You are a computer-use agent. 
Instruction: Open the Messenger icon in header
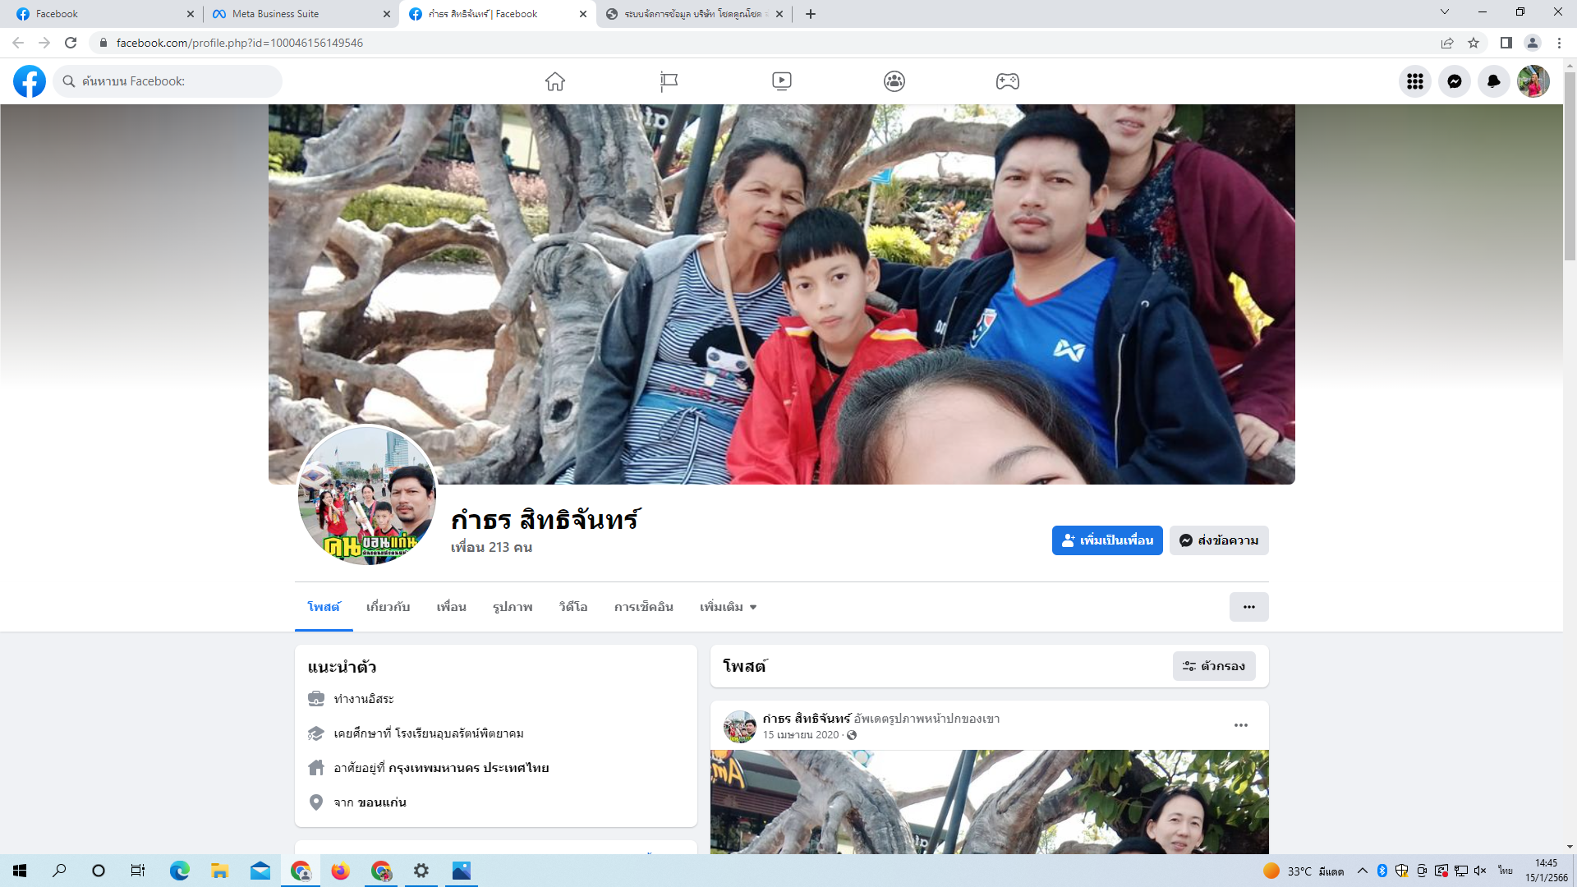[1454, 81]
